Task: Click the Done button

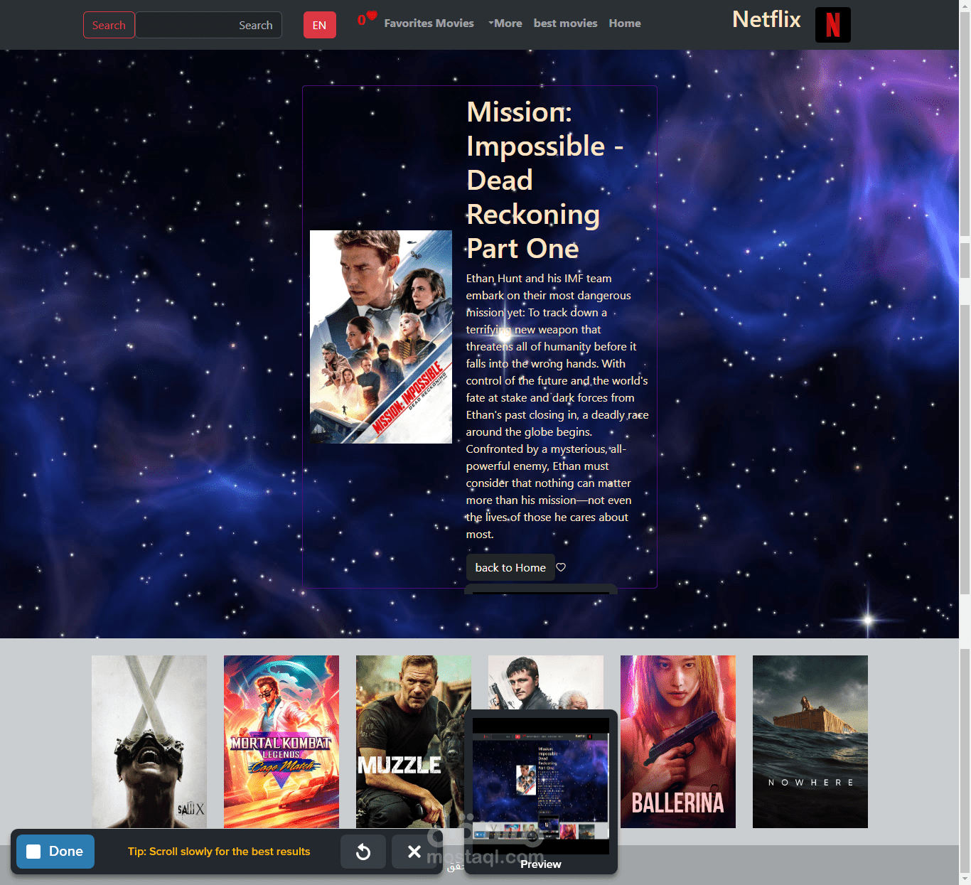Action: (55, 852)
